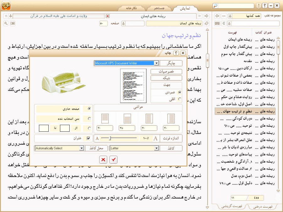This screenshot has width=283, height=212.
Task: Click the double-arrow at the right of the tabs
Action: click(x=199, y=16)
